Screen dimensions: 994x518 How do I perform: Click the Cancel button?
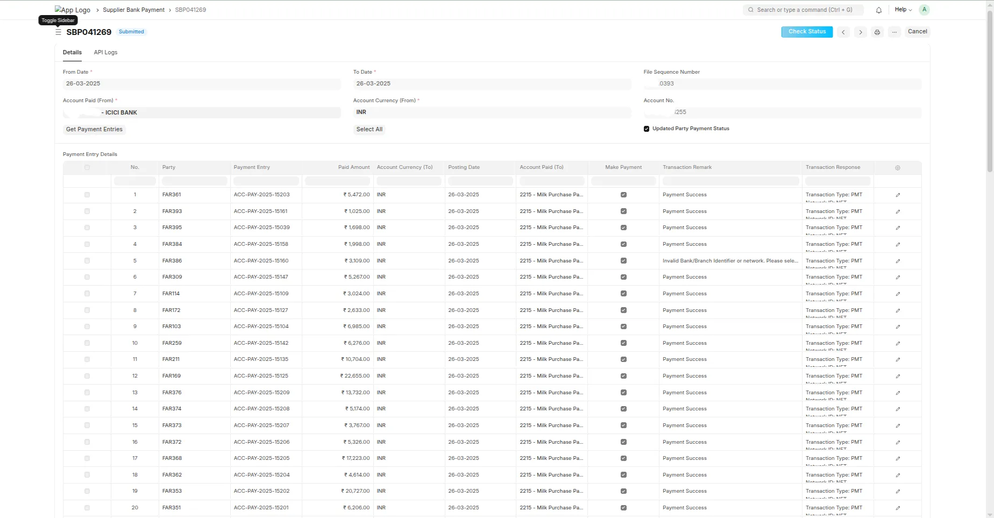point(917,32)
